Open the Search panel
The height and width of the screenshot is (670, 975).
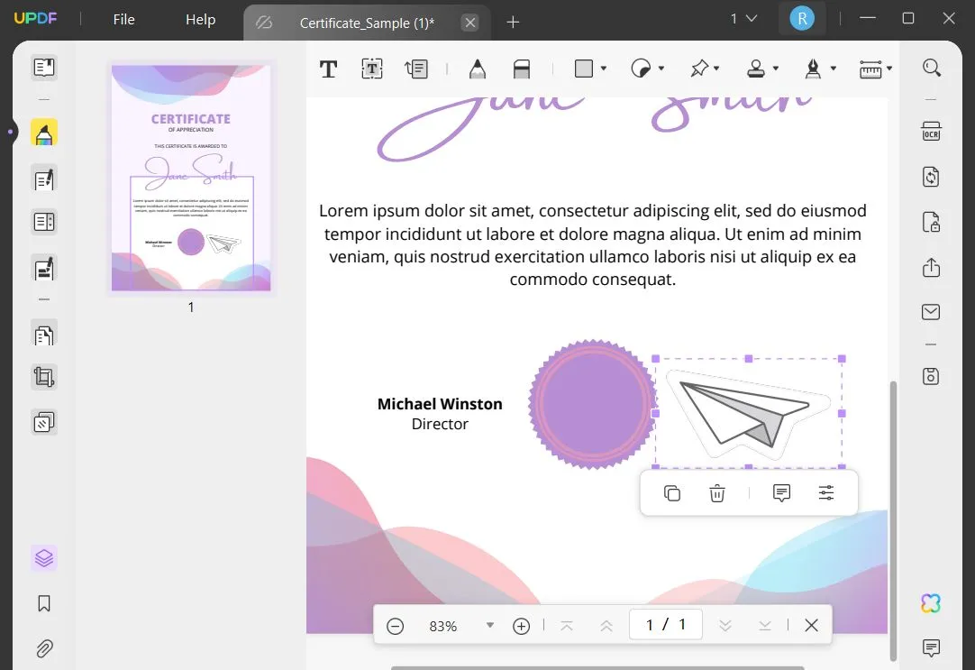coord(931,67)
